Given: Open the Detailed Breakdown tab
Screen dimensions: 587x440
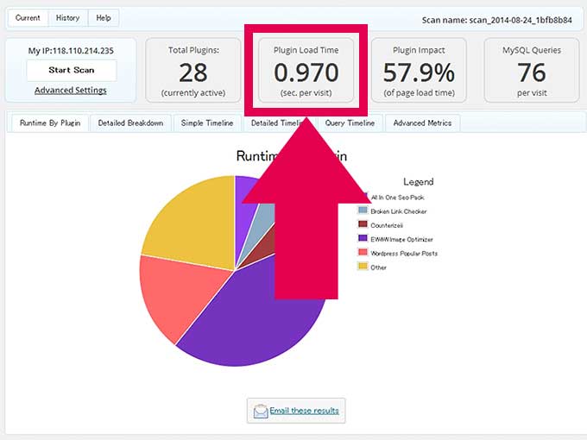Looking at the screenshot, I should [130, 123].
